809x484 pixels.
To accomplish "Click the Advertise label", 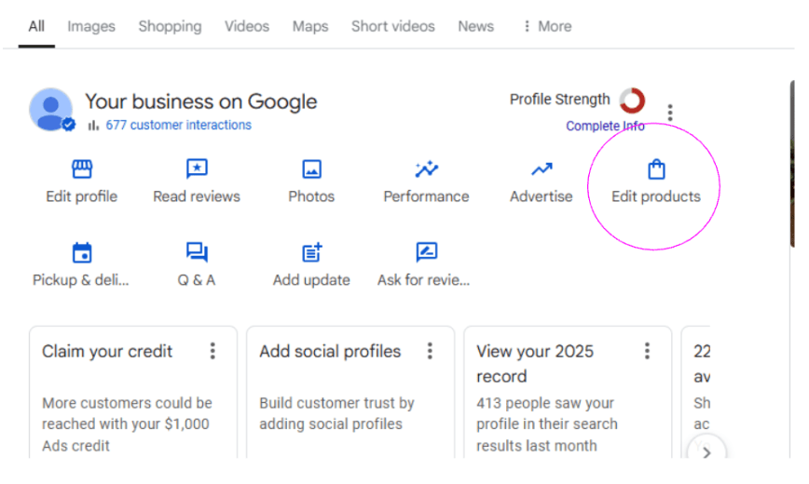I will [542, 196].
